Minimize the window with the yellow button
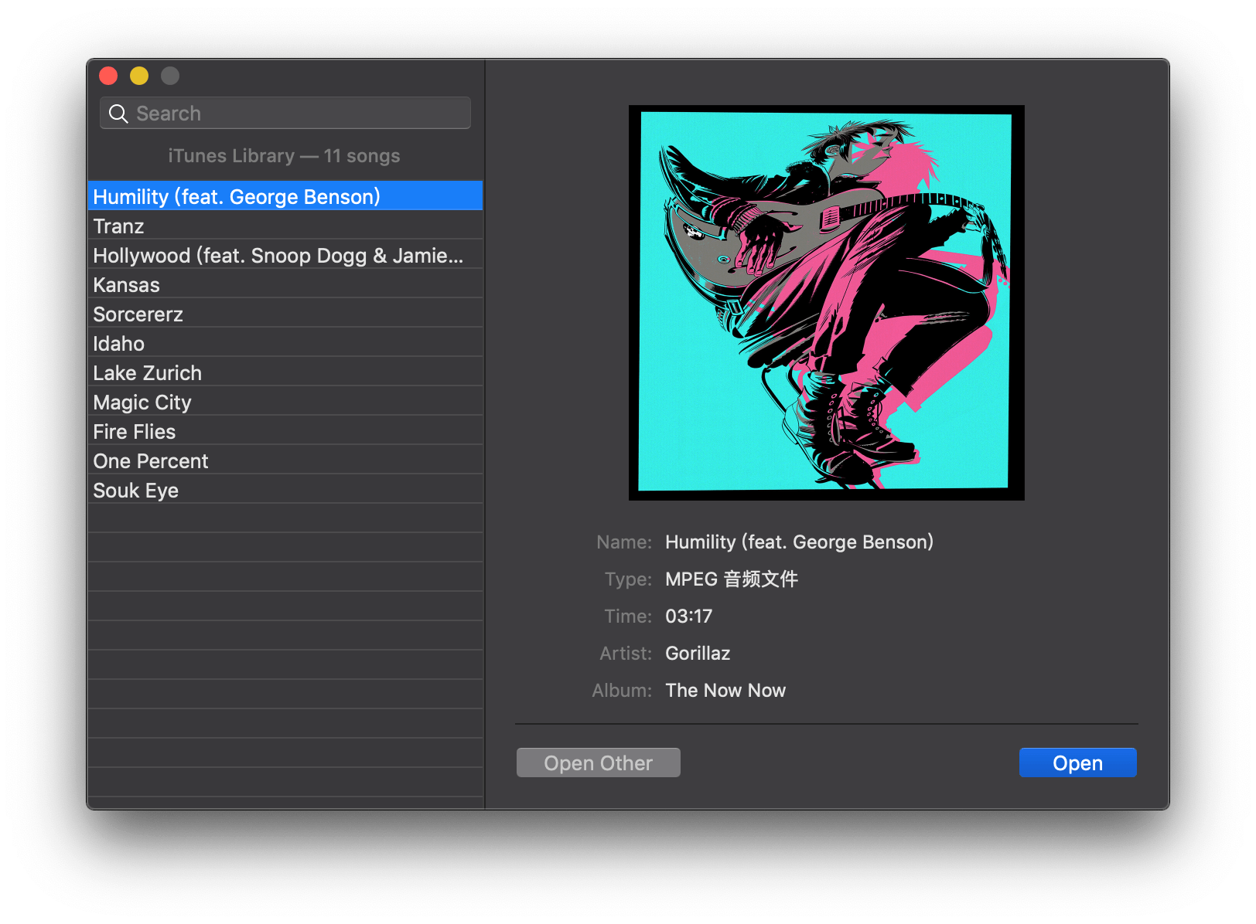Viewport: 1256px width, 924px height. tap(139, 76)
